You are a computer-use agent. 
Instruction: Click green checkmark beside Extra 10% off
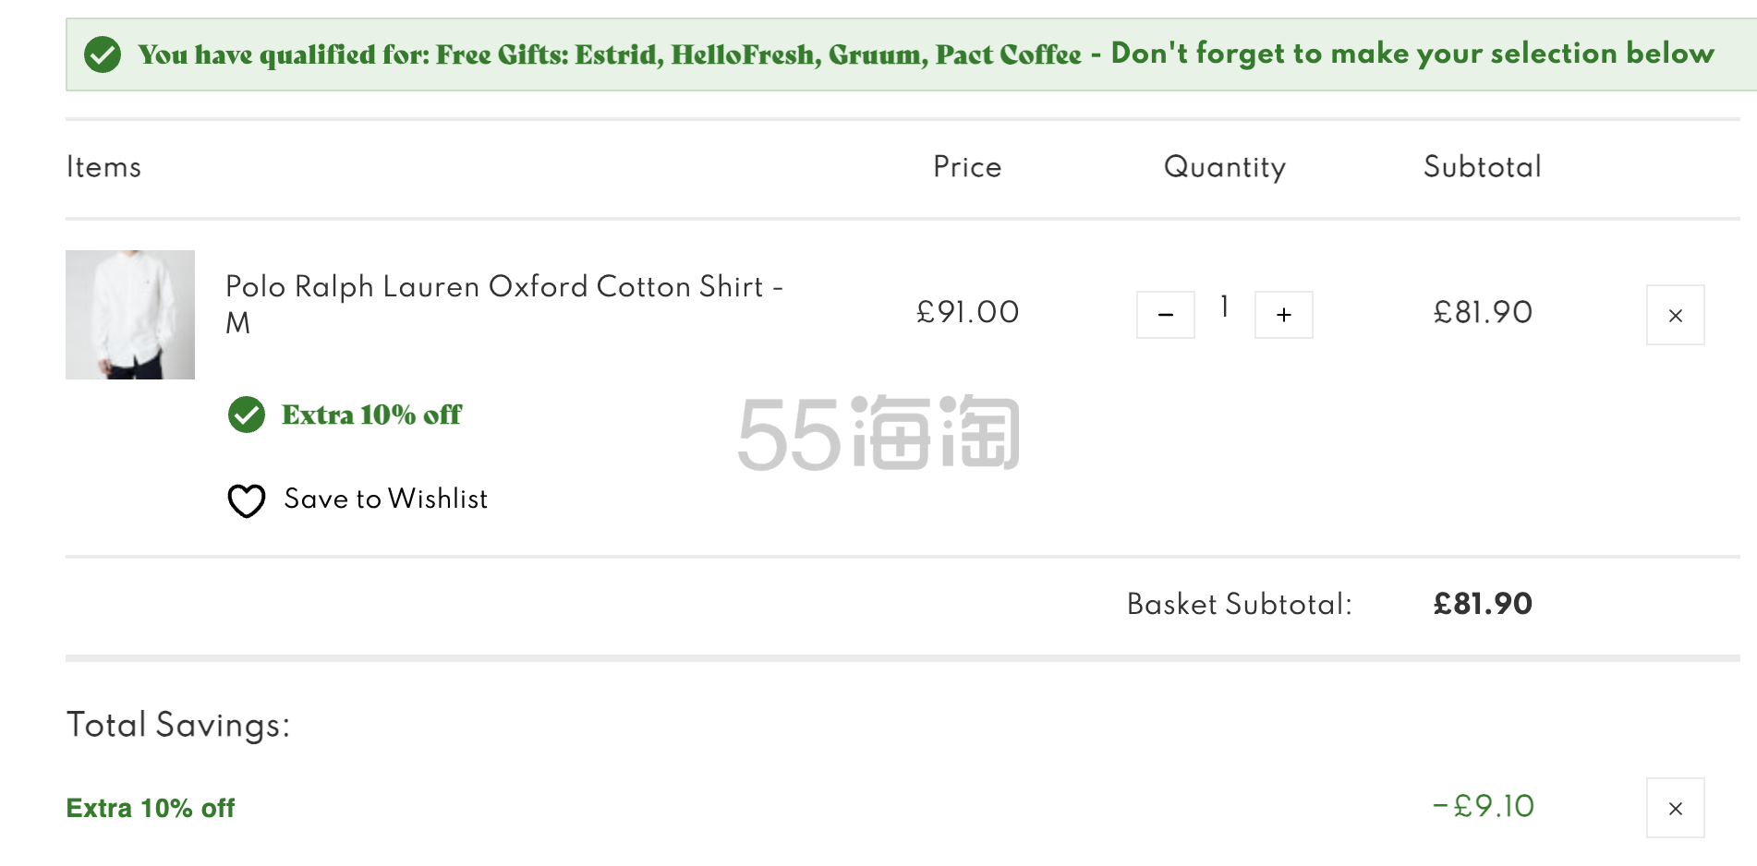(x=247, y=415)
